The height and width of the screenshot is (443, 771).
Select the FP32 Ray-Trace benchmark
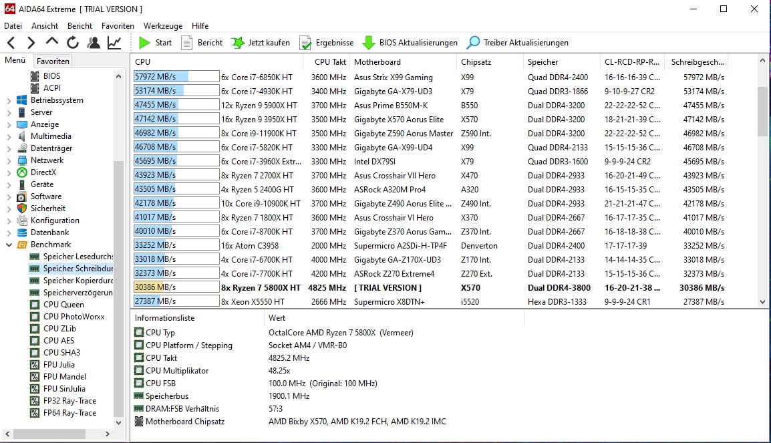[69, 401]
